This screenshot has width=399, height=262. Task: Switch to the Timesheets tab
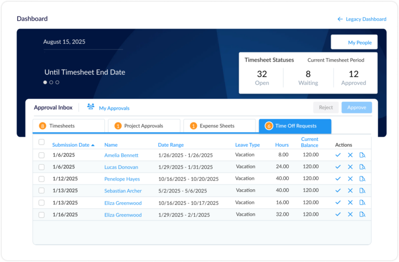coord(69,126)
